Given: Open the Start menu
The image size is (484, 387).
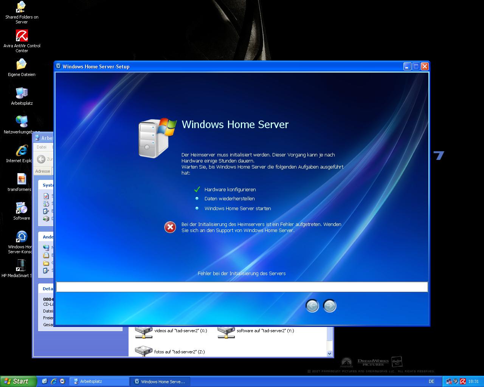Looking at the screenshot, I should (x=18, y=381).
